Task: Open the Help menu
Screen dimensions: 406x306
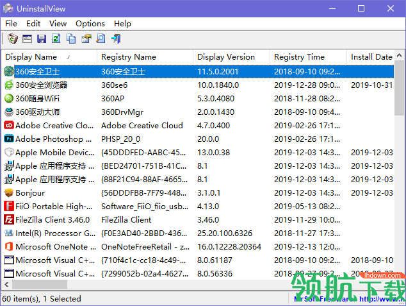Action: (x=122, y=24)
